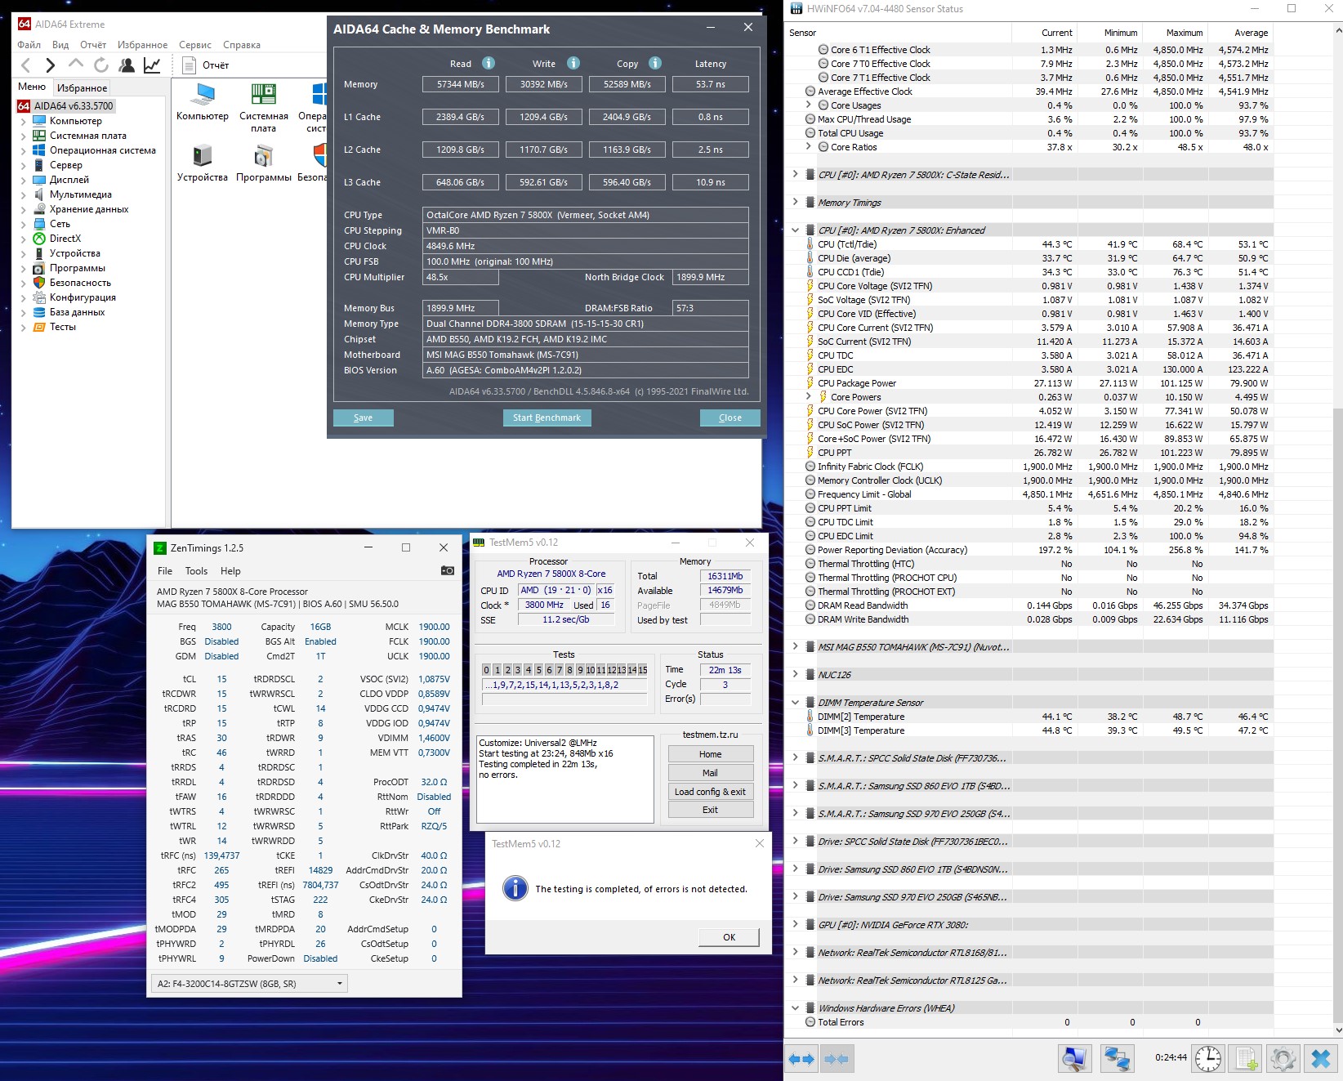The height and width of the screenshot is (1081, 1343).
Task: Go forward with AIDA64 forward arrow
Action: (51, 65)
